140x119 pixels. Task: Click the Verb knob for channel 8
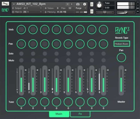(x=103, y=30)
